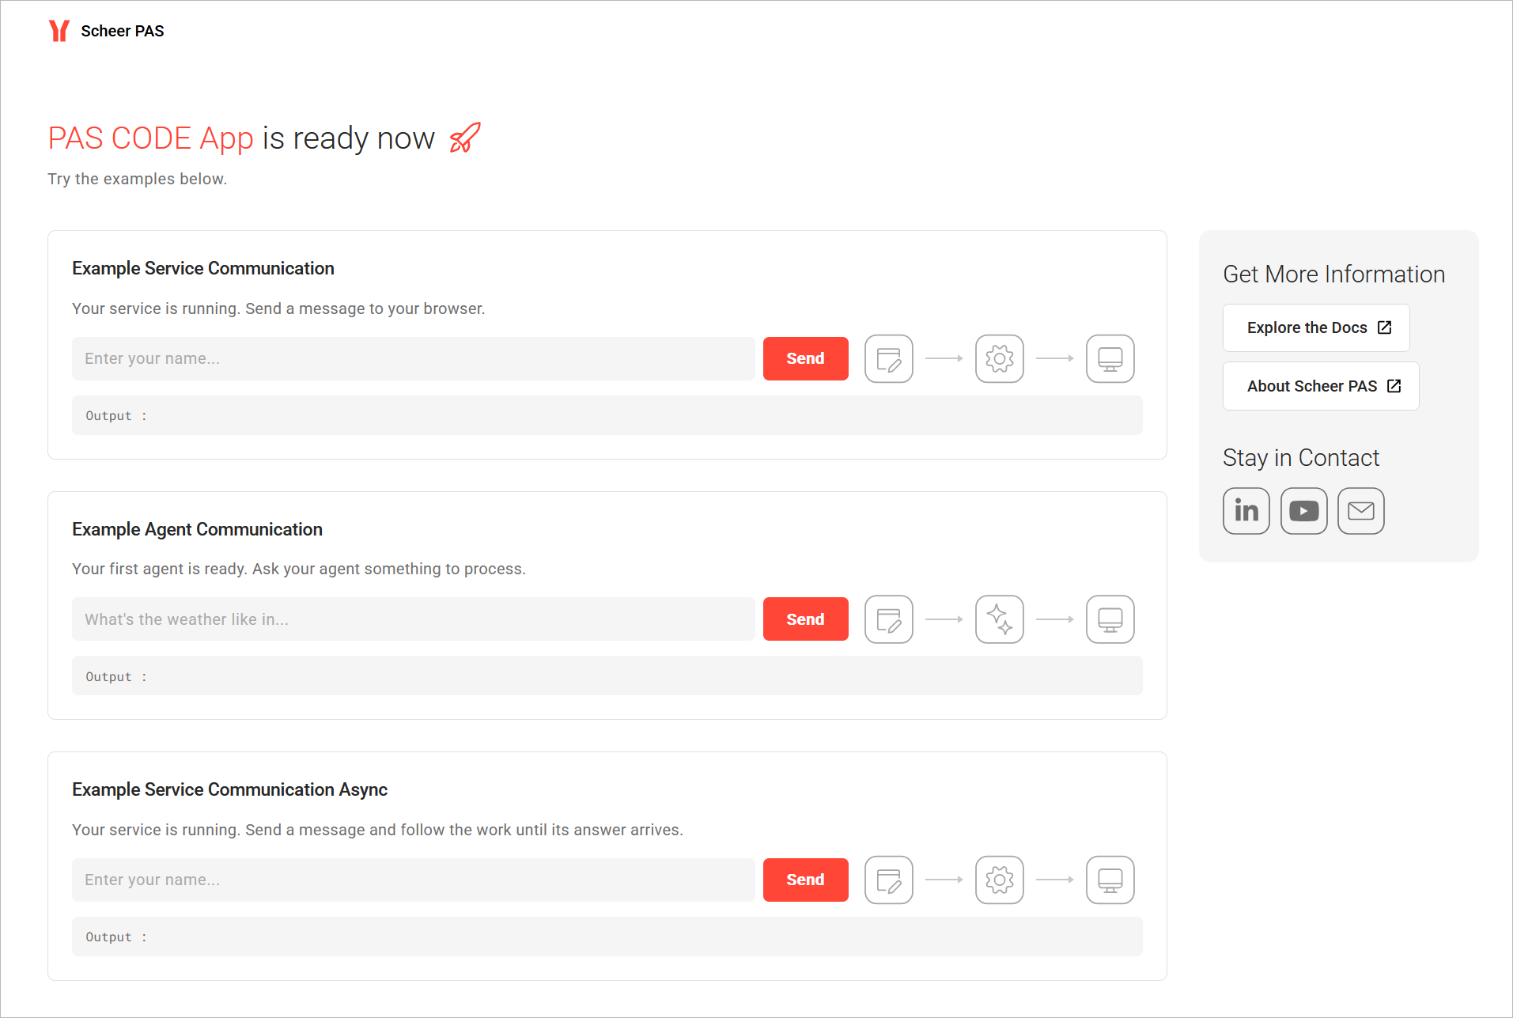Focus the weather question field for the agent
The height and width of the screenshot is (1018, 1513).
tap(414, 619)
